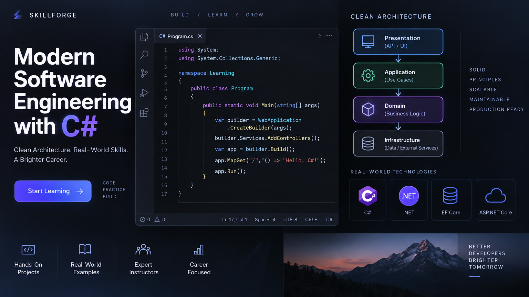Click Spaces: 4 indentation in status bar

pyautogui.click(x=265, y=219)
